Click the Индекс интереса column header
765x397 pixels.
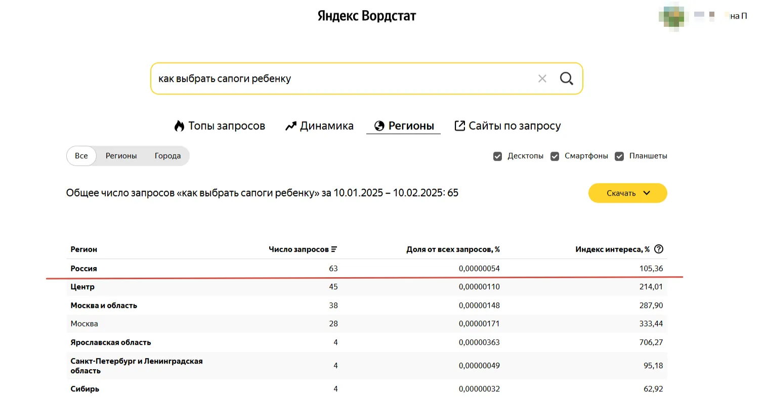613,249
